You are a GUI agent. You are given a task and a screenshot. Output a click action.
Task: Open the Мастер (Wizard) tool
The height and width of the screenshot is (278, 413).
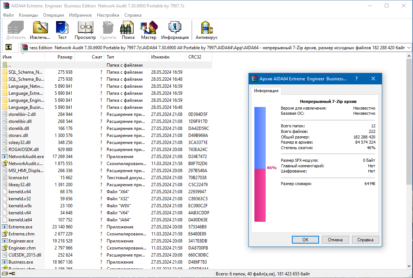pyautogui.click(x=149, y=30)
